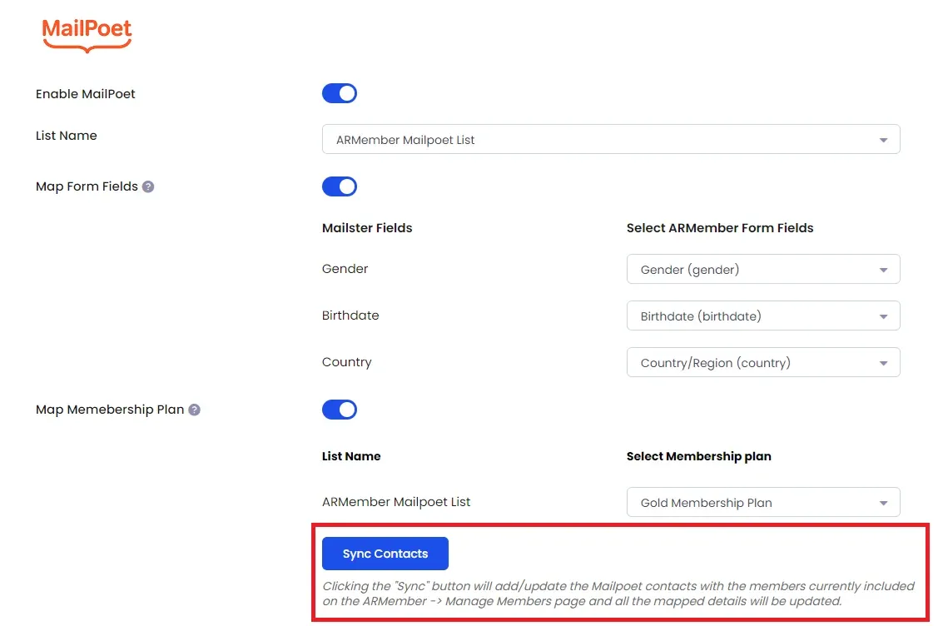This screenshot has height=626, width=948.
Task: Disable the Enable MailPoet toggle
Action: point(340,93)
